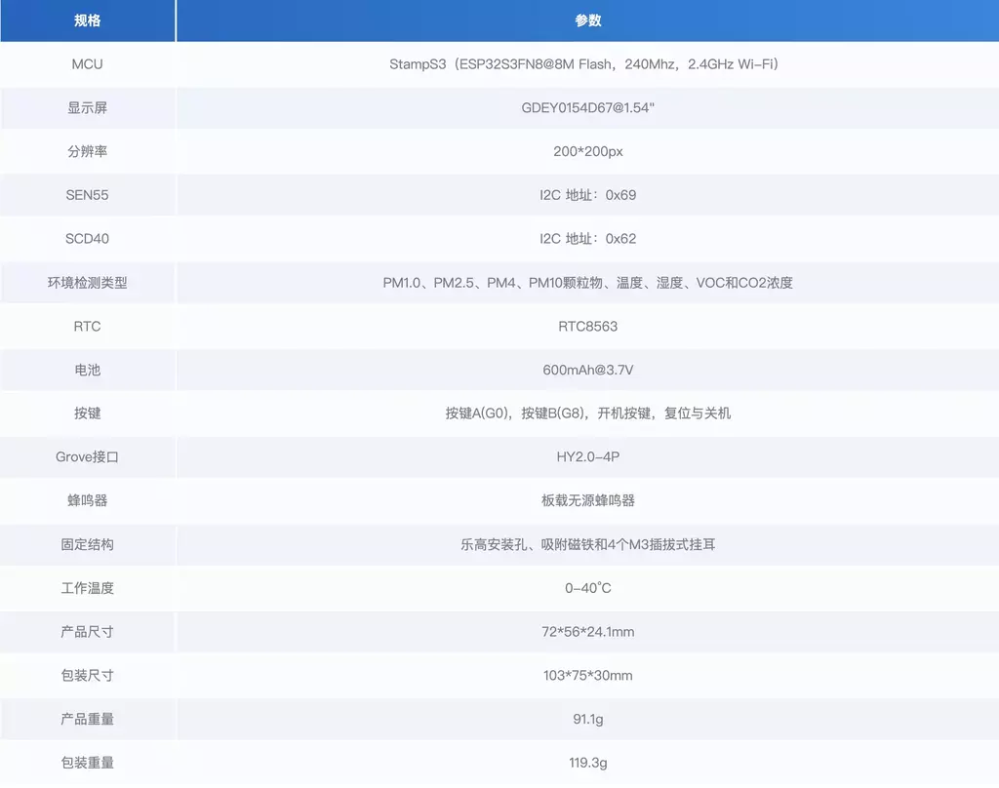Select the 工作温度 row label
999x788 pixels.
pos(87,588)
